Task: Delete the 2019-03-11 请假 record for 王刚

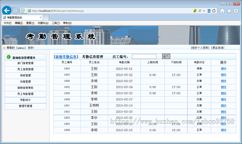Action: pos(223,69)
